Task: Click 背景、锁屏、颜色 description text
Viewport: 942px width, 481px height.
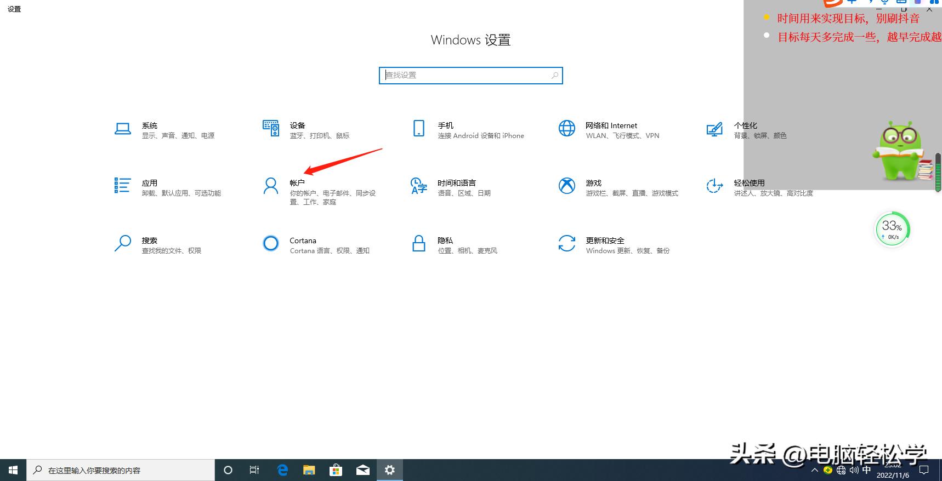Action: (761, 136)
